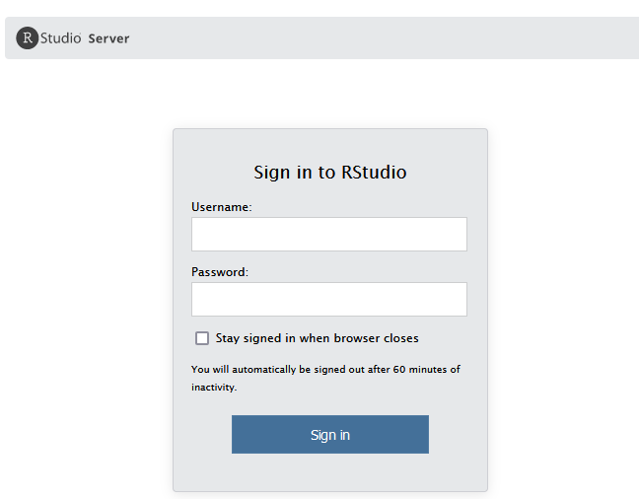The image size is (639, 499).
Task: Click the word "RStudio" in the heading
Action: point(374,173)
